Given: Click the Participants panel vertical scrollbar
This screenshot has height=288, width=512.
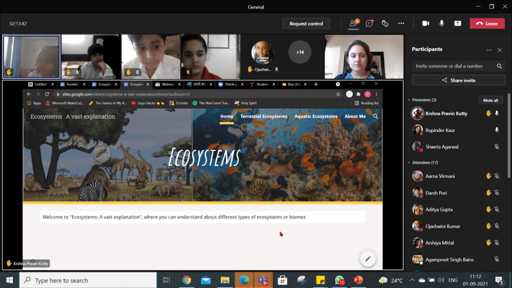Looking at the screenshot, I should tap(509, 135).
